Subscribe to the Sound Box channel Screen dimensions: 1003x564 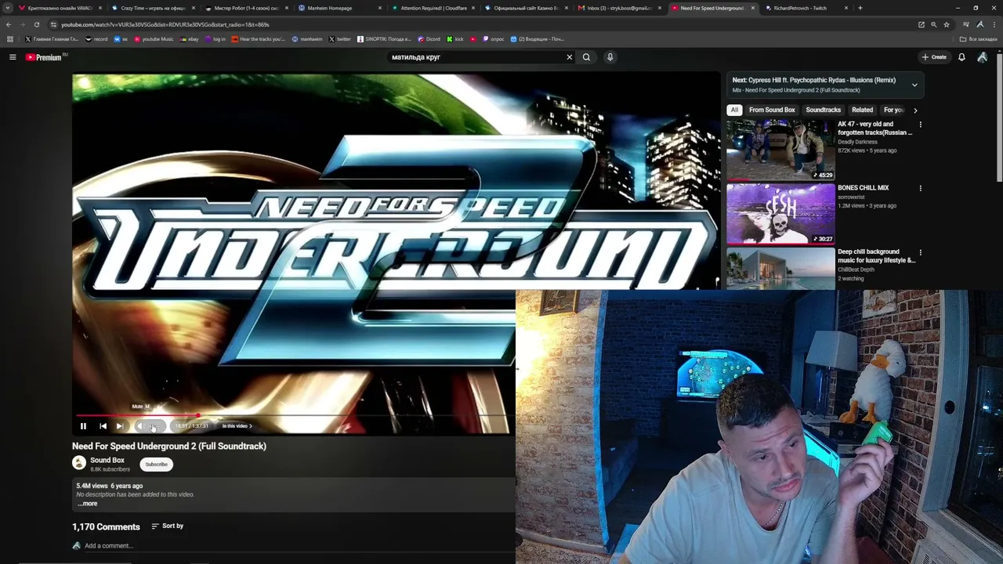(x=156, y=465)
